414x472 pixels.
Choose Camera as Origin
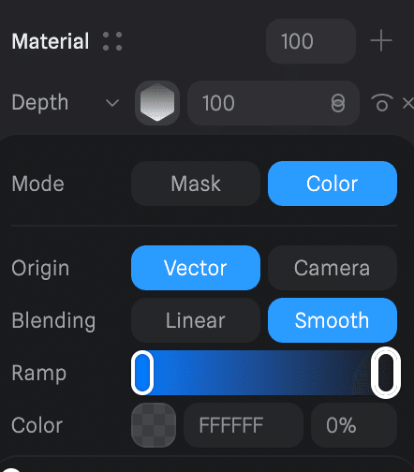tap(333, 268)
